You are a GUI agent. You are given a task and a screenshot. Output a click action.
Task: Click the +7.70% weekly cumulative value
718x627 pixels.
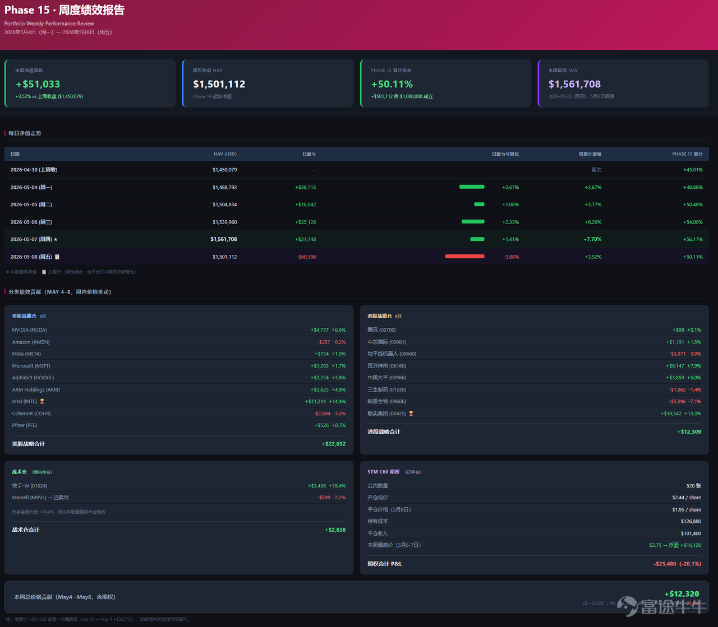pos(592,239)
